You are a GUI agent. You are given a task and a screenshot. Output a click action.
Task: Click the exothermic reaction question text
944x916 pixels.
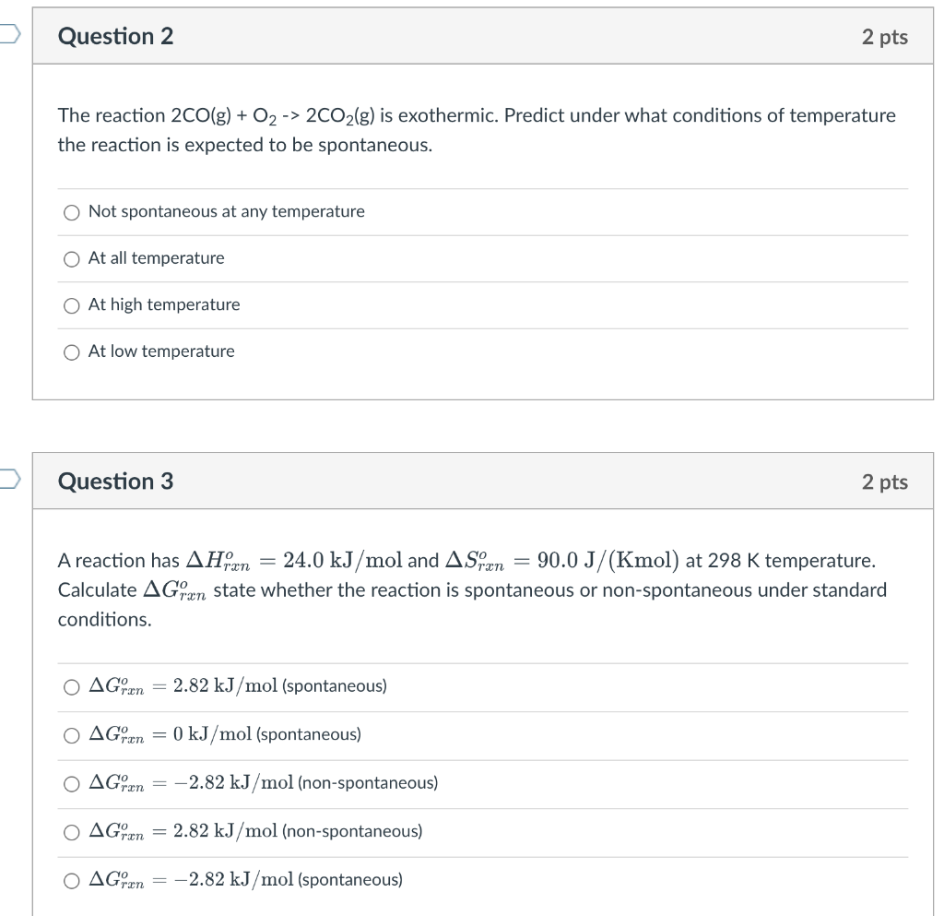[477, 129]
